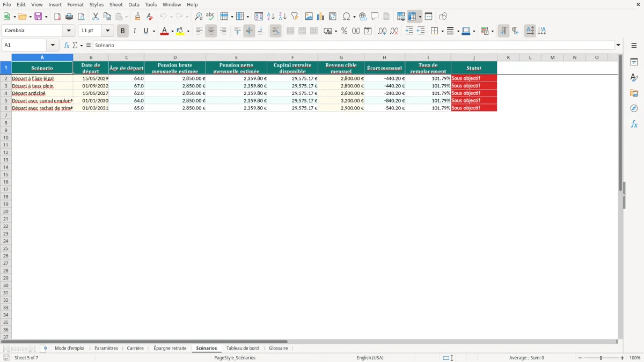Viewport: 644px width, 362px height.
Task: Insert a chart
Action: pos(321,17)
